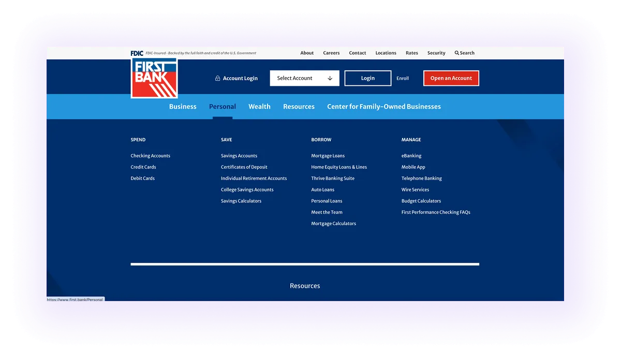Open Savings Calculators under Save
The width and height of the screenshot is (621, 358).
click(x=241, y=201)
